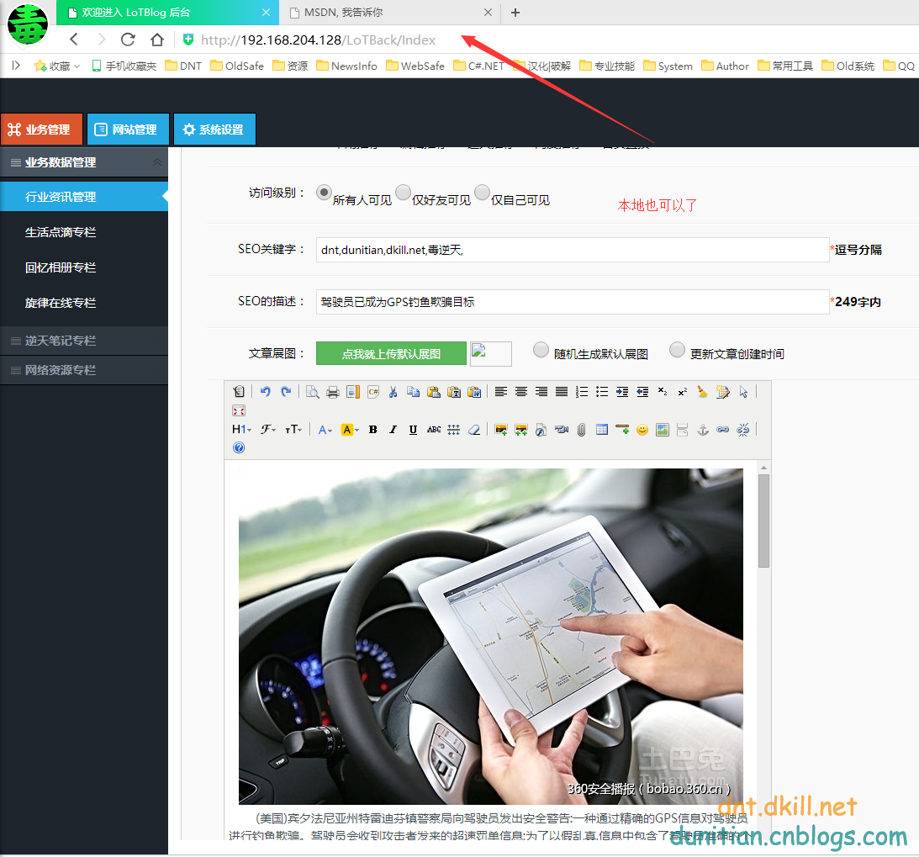The height and width of the screenshot is (857, 919).
Task: Open the text color dropdown
Action: [x=325, y=430]
